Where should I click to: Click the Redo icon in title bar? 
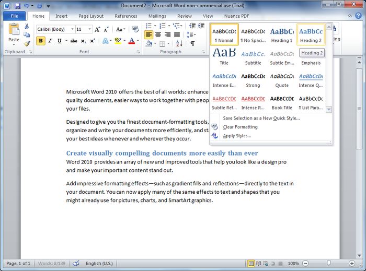(39, 6)
